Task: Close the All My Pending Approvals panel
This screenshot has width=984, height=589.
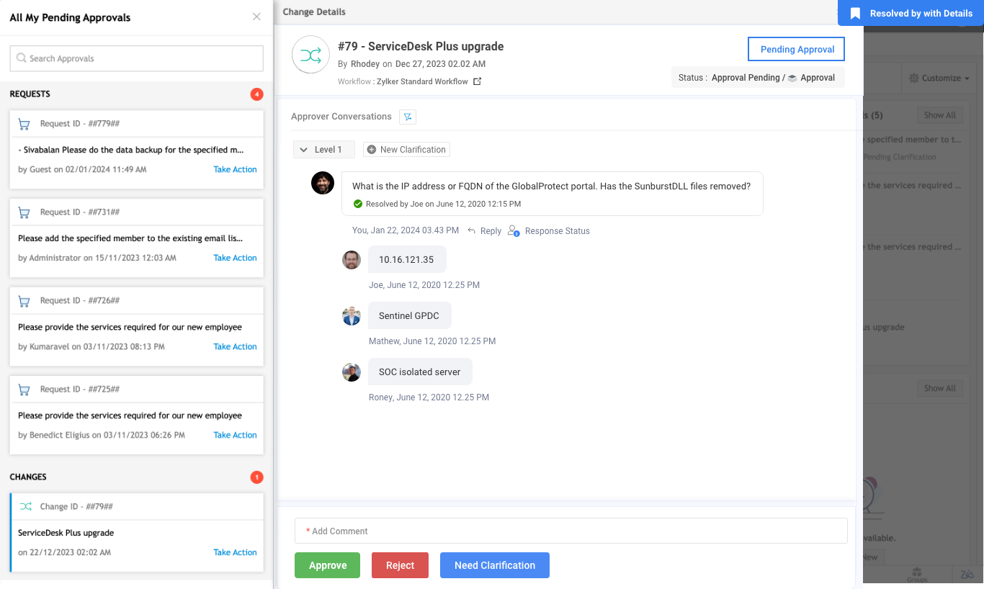Action: (256, 17)
